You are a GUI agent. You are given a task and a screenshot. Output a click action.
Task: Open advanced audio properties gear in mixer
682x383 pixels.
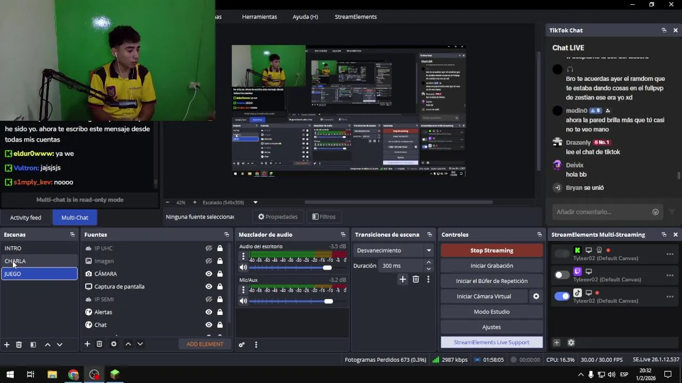tap(241, 345)
